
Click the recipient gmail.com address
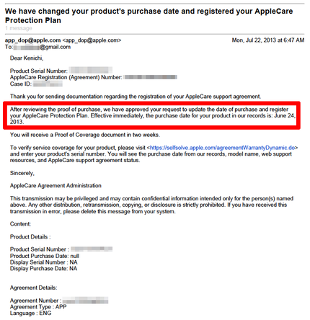coord(42,47)
